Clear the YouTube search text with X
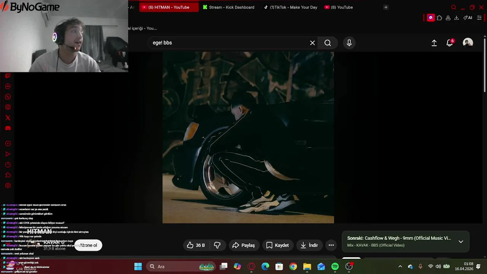The height and width of the screenshot is (274, 487). [312, 43]
